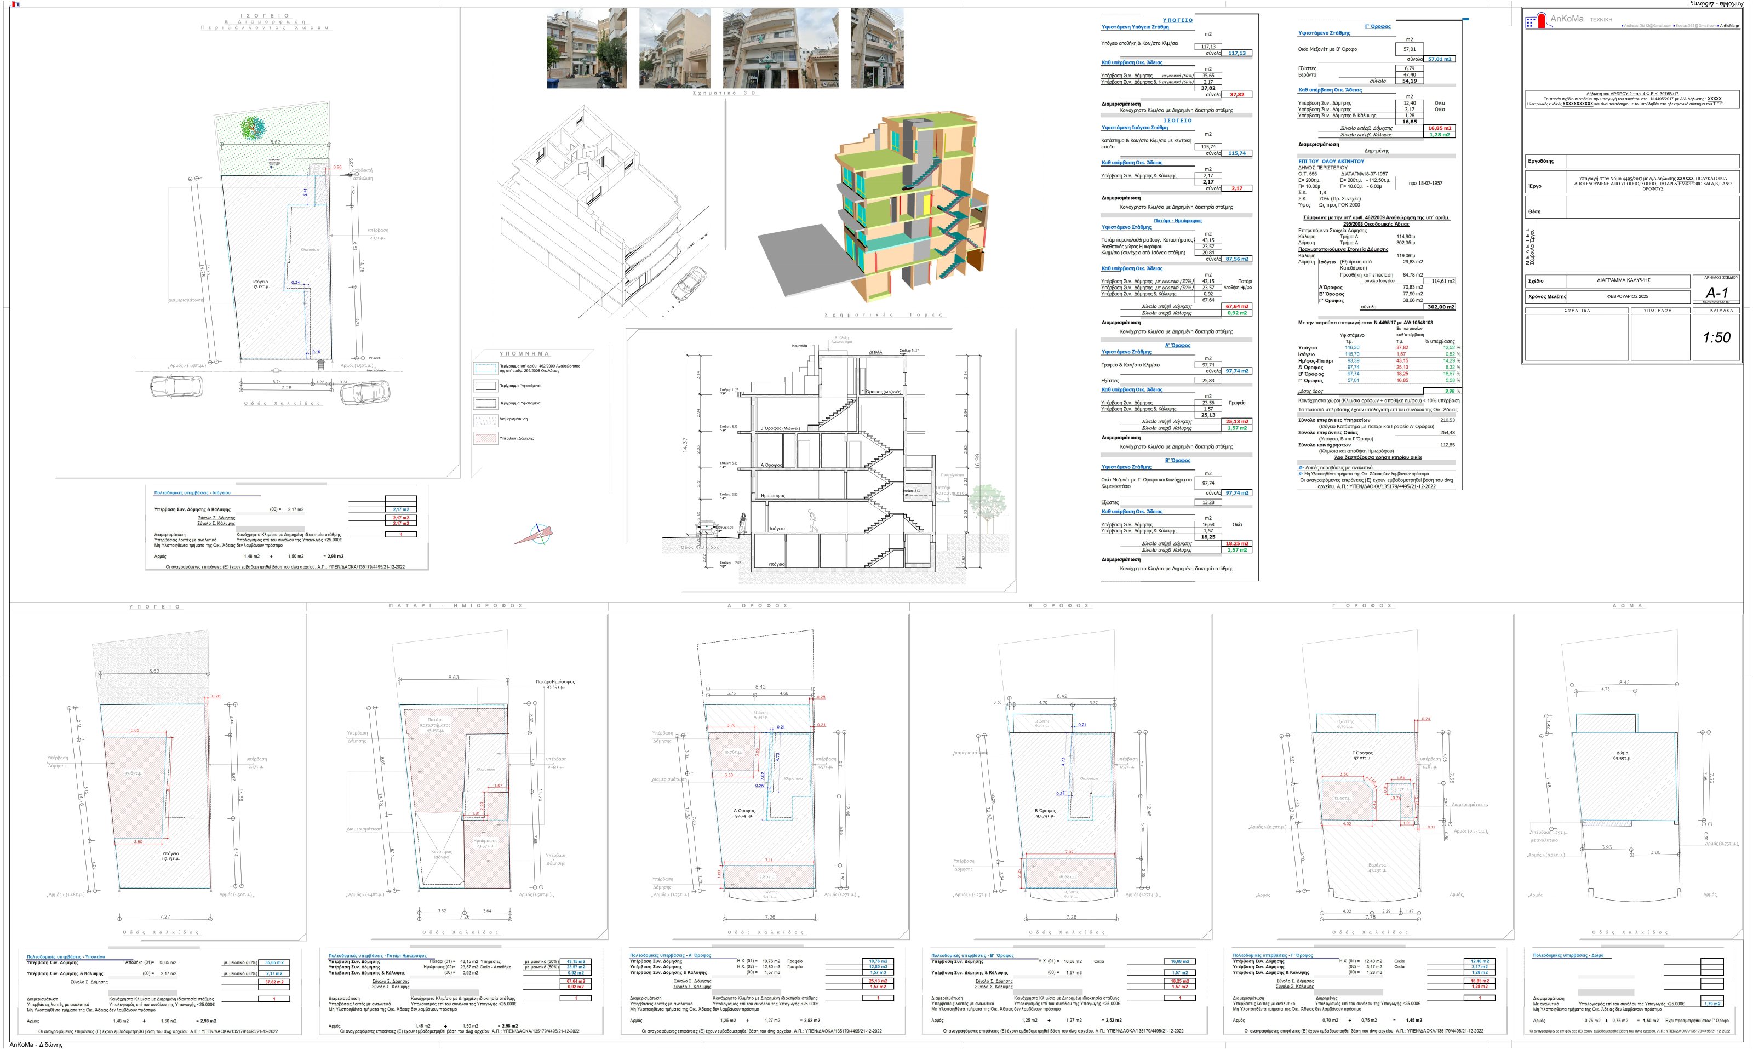Pick the pink hatched Υπέρβαση Δόμησης swatch

point(485,438)
